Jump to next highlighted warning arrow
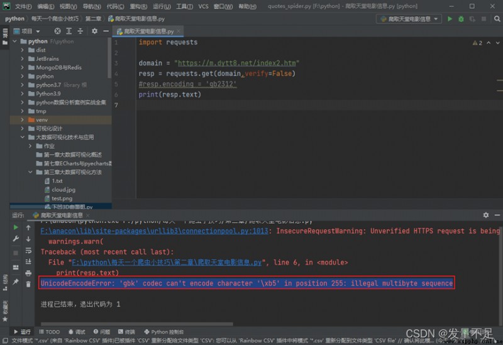Screen dimensions: 503x345 tap(497, 43)
